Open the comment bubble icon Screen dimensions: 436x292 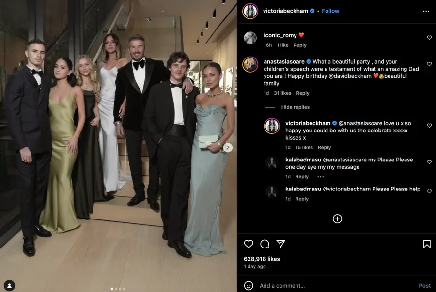click(265, 244)
